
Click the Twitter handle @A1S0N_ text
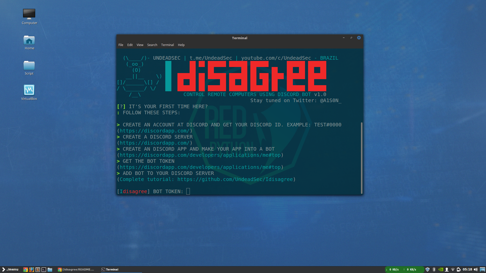point(331,100)
